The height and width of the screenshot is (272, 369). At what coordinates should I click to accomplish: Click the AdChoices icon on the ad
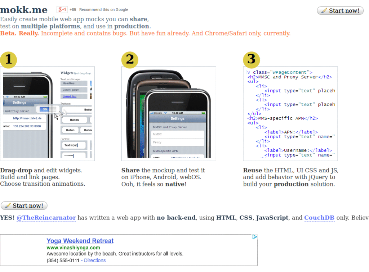click(254, 237)
